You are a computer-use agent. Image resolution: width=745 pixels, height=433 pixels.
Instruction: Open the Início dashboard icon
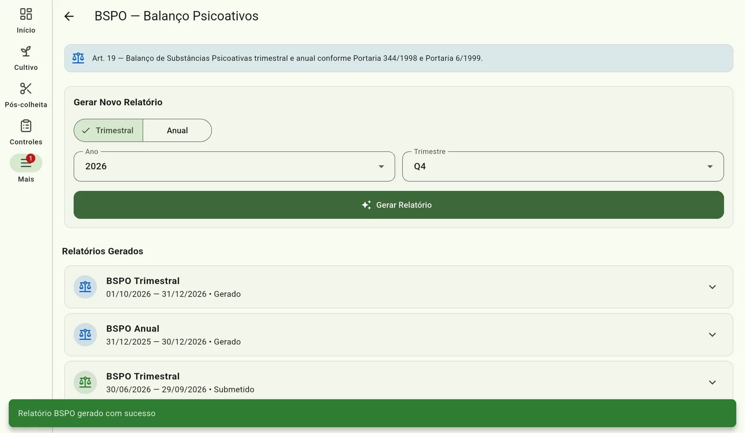click(26, 14)
